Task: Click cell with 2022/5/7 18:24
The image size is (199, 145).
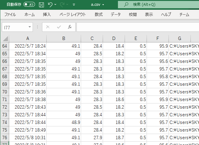Action: click(28, 46)
